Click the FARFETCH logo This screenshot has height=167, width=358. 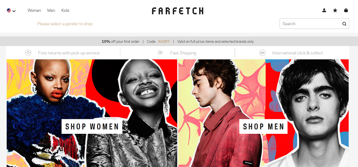(x=177, y=11)
